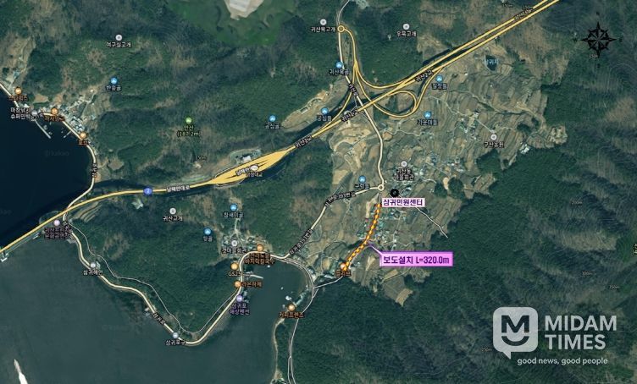Click the blue route shield on 남해안대로
The width and height of the screenshot is (637, 384).
point(148,190)
